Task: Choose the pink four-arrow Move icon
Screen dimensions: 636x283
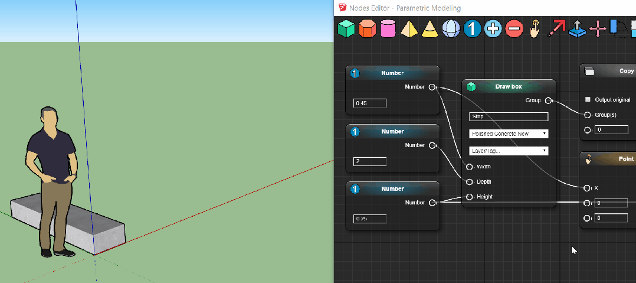Action: [x=598, y=28]
